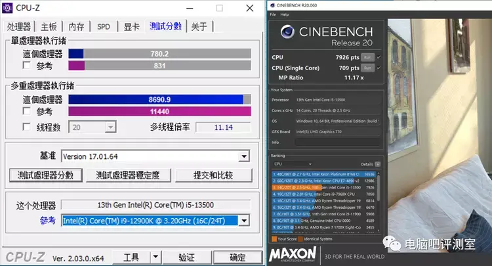The width and height of the screenshot is (492, 266).
Task: Click the MP Ratio value 11.17 x
Action: pyautogui.click(x=354, y=78)
